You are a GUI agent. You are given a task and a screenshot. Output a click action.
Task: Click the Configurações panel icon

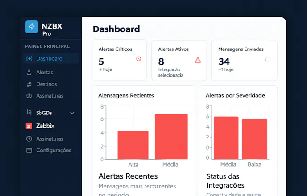click(x=29, y=150)
